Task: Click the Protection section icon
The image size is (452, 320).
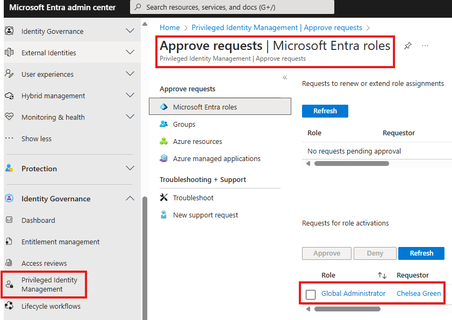Action: click(9, 168)
